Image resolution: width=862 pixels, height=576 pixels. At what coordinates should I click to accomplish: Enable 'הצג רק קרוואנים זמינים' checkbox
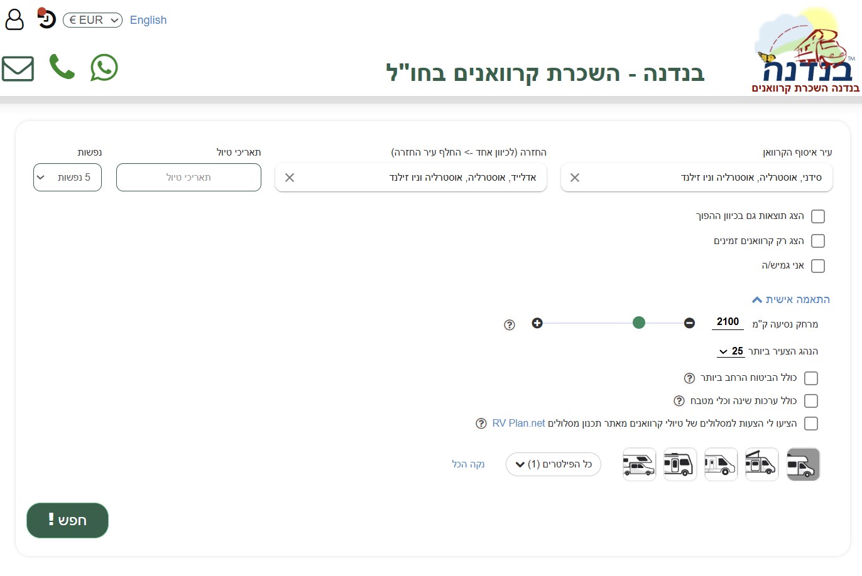pyautogui.click(x=817, y=241)
